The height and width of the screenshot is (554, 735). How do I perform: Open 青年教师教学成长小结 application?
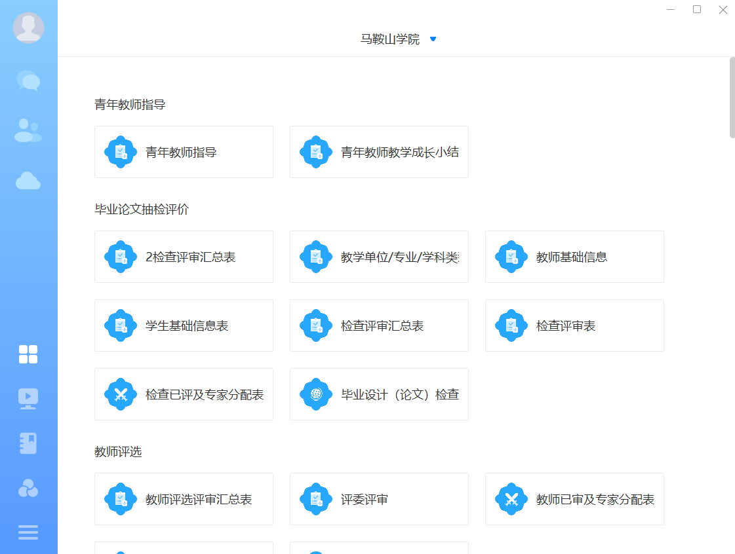[379, 152]
